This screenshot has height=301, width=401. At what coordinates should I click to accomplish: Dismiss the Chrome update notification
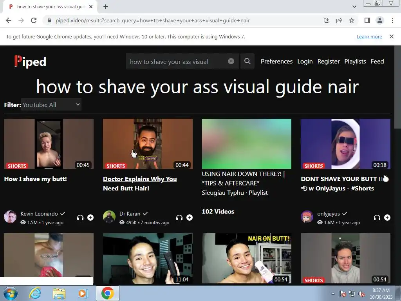(x=392, y=36)
